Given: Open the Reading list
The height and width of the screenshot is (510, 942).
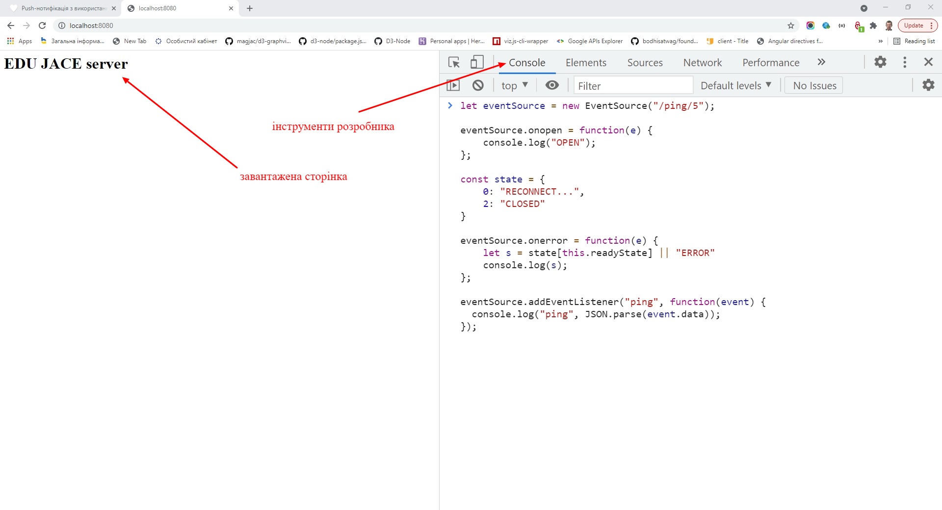Looking at the screenshot, I should click(x=914, y=41).
